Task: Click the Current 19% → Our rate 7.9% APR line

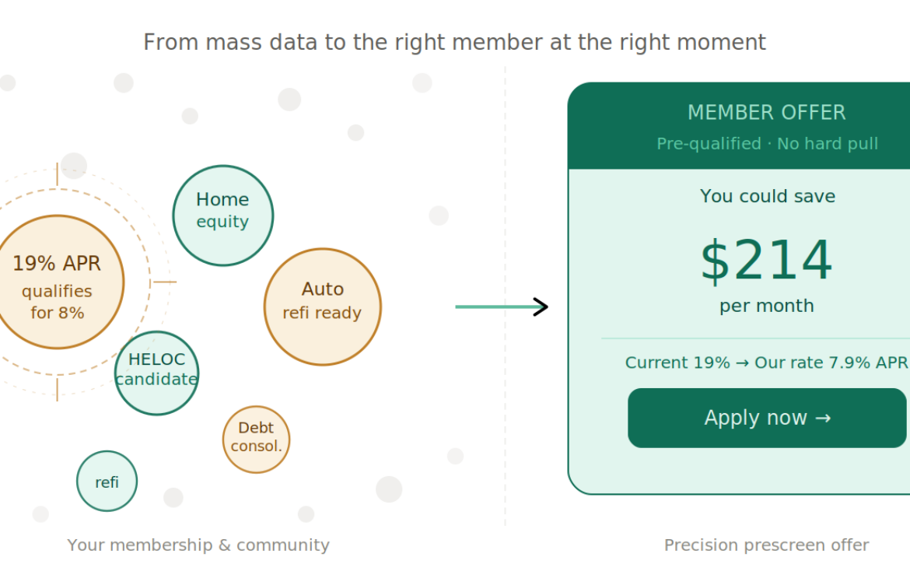Action: click(766, 363)
